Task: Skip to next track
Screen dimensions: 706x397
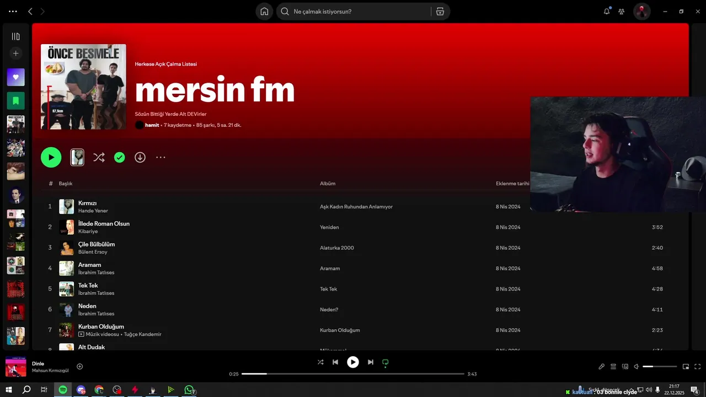Action: (371, 362)
